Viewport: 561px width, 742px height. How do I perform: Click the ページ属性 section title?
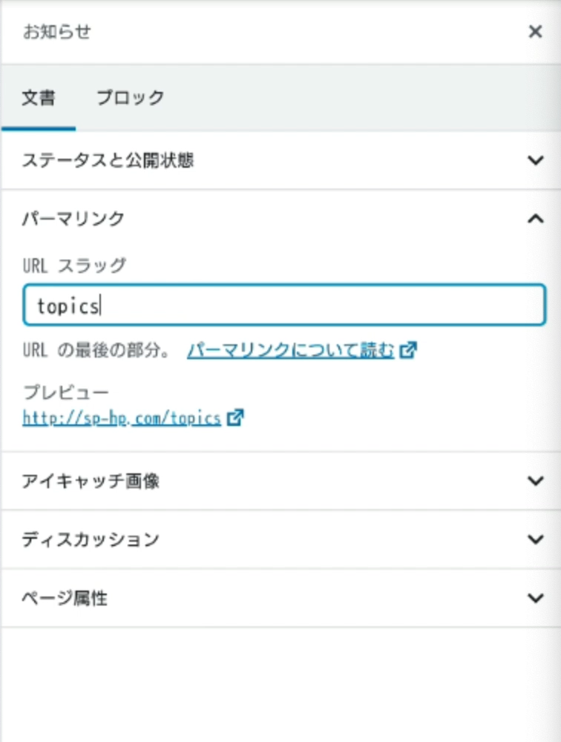point(65,598)
